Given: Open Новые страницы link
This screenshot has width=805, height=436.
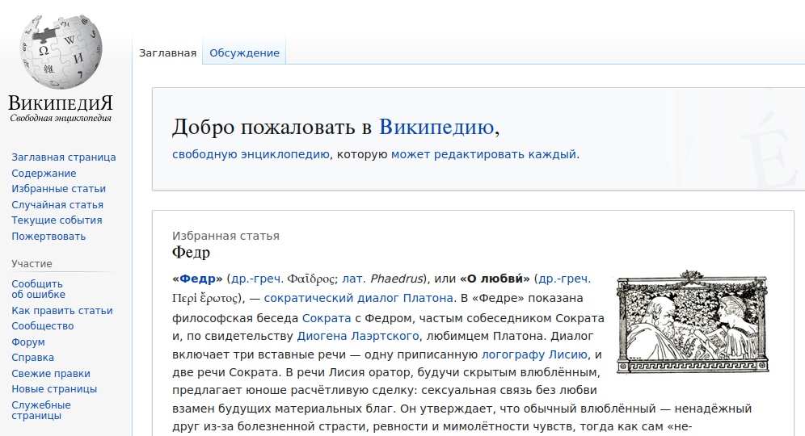Looking at the screenshot, I should [x=54, y=389].
